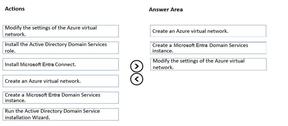Click the 'Actions' heading
The image size is (288, 126).
pos(15,9)
